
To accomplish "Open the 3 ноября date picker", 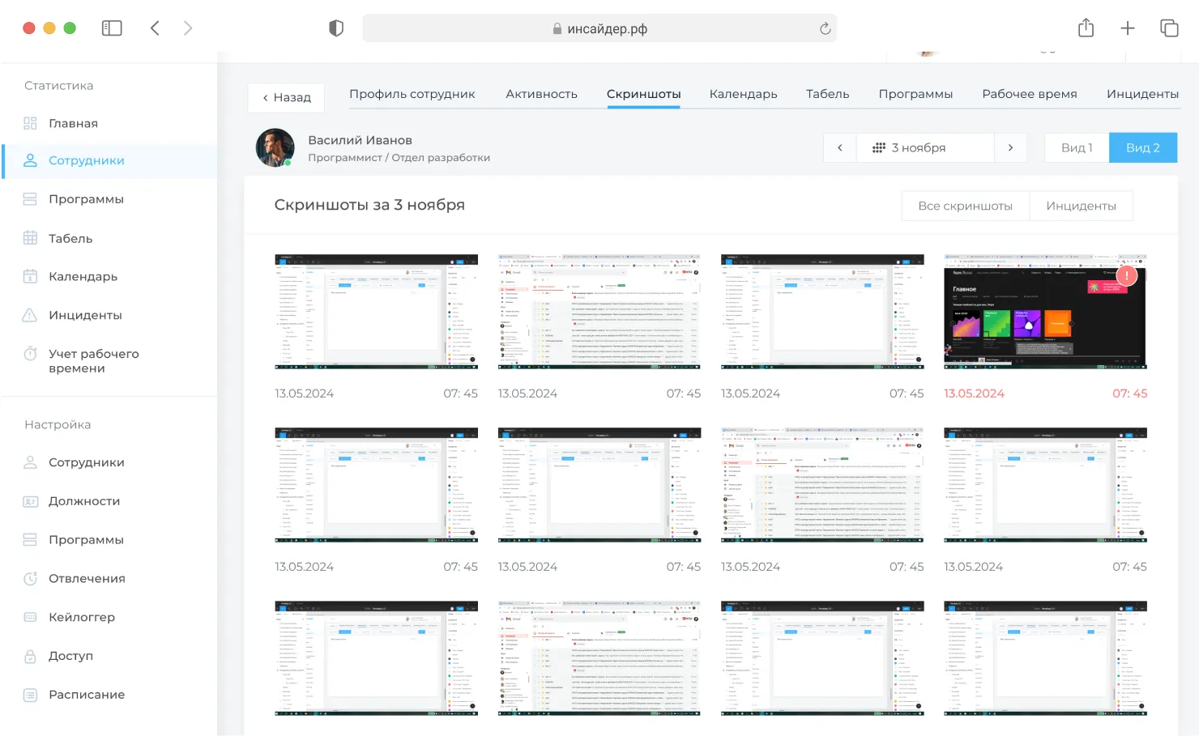I will click(924, 147).
